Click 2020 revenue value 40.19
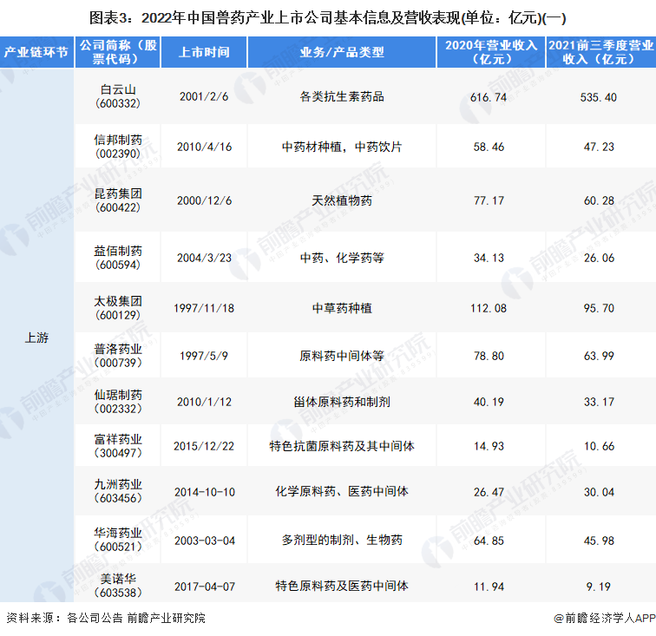Image resolution: width=656 pixels, height=636 pixels. (489, 402)
